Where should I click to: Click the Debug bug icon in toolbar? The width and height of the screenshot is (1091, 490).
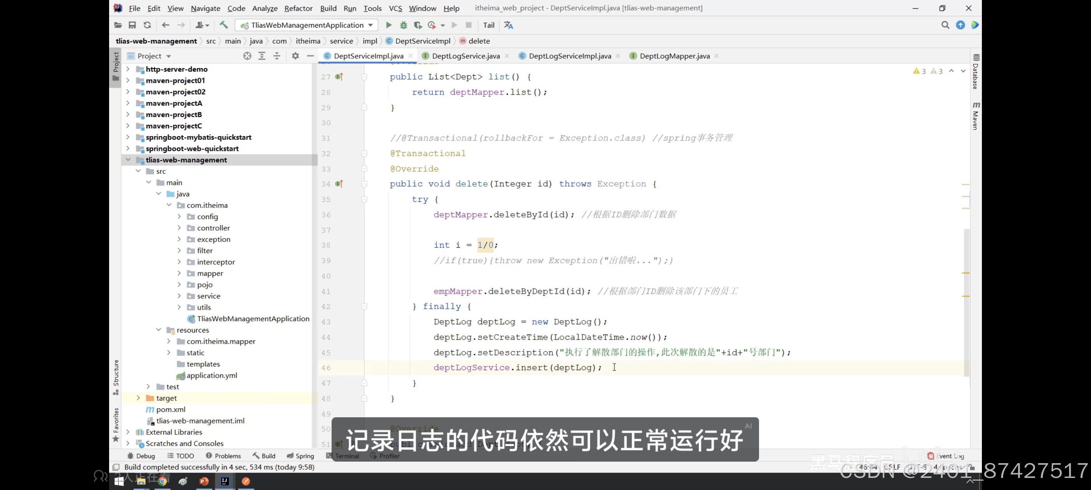pyautogui.click(x=403, y=25)
